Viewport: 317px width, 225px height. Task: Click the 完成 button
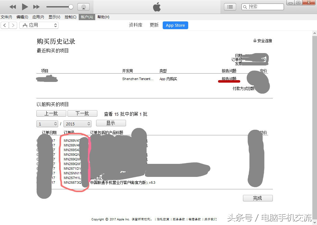(258, 198)
